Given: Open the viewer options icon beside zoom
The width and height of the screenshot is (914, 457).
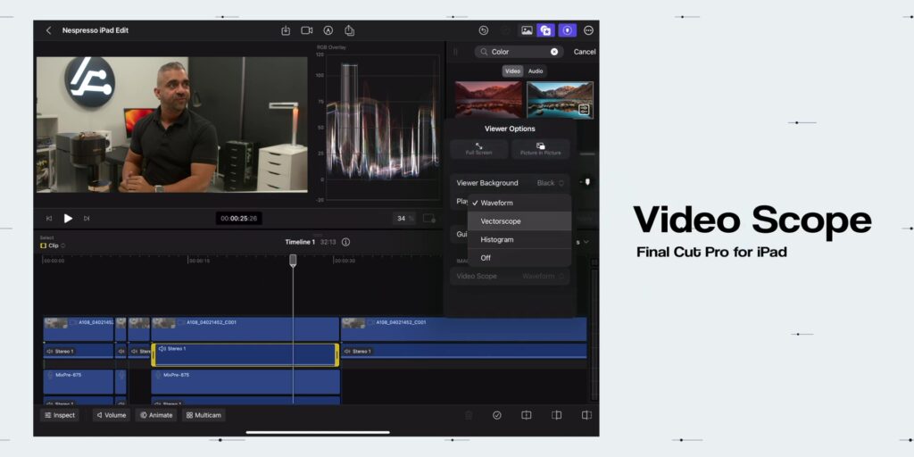Looking at the screenshot, I should (x=429, y=219).
